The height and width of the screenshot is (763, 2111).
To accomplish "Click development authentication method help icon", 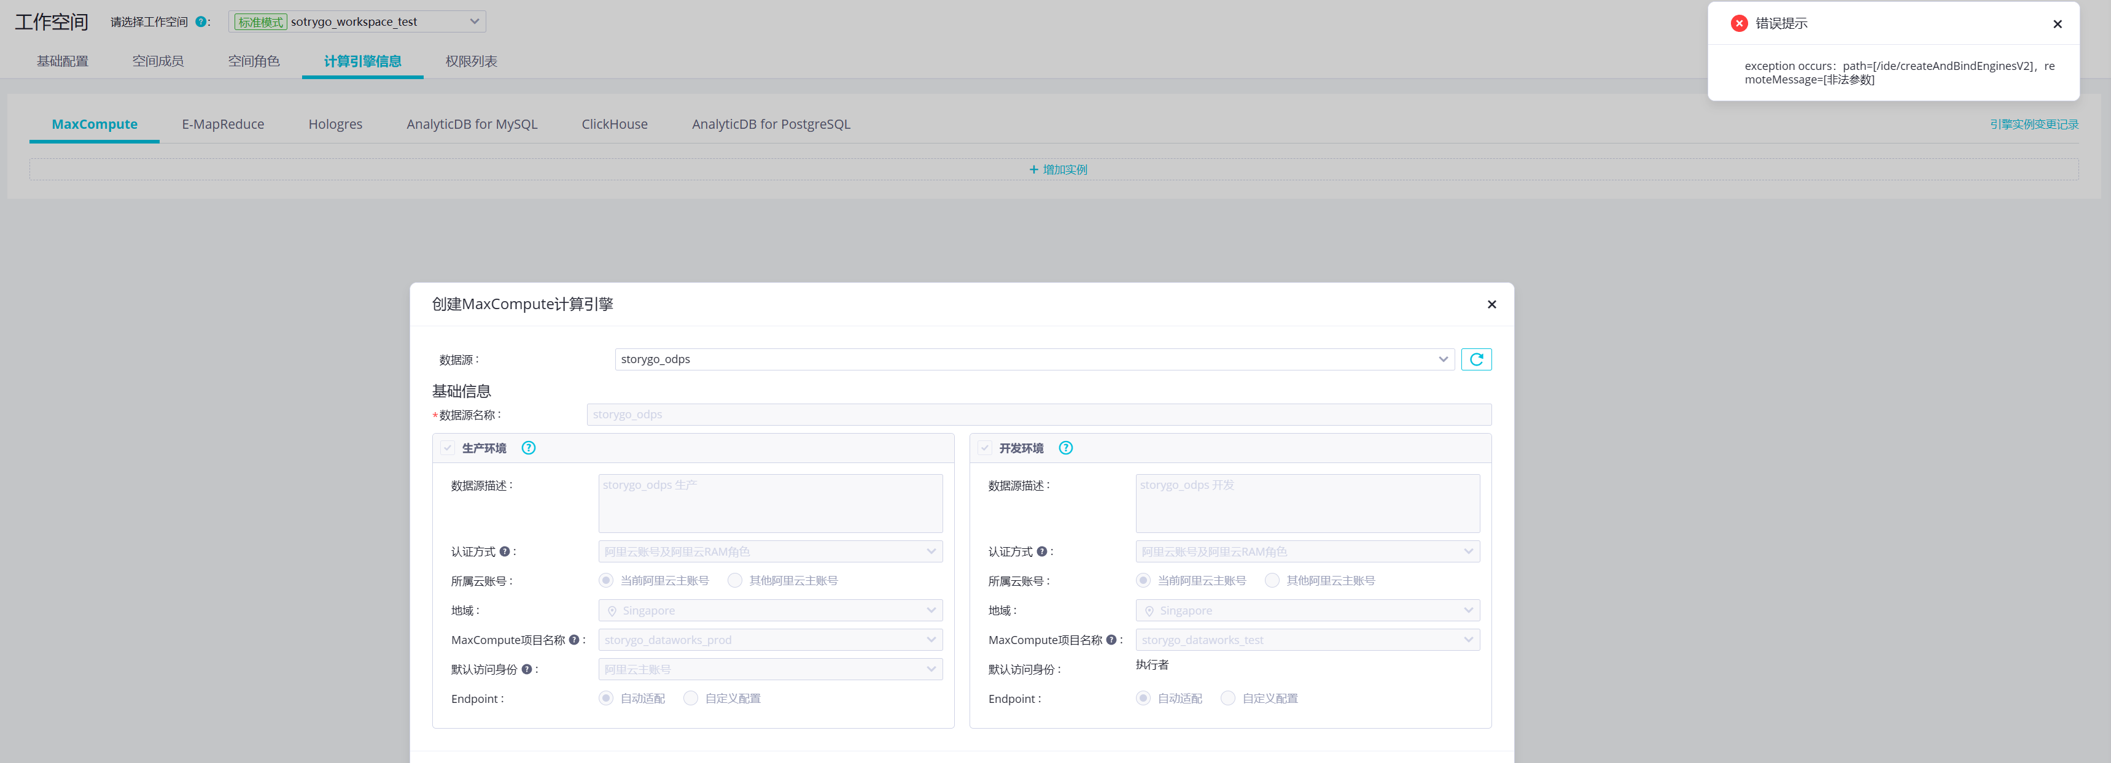I will pyautogui.click(x=1041, y=552).
